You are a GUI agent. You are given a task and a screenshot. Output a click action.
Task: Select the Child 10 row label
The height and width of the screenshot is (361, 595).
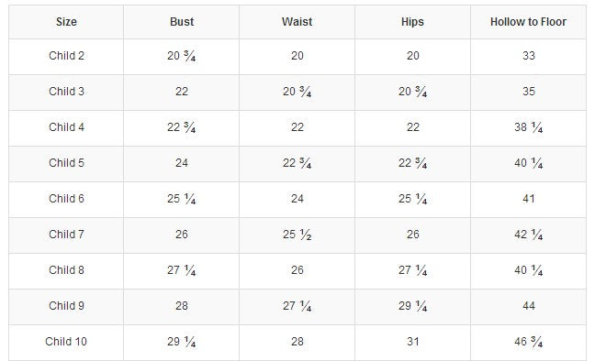66,342
